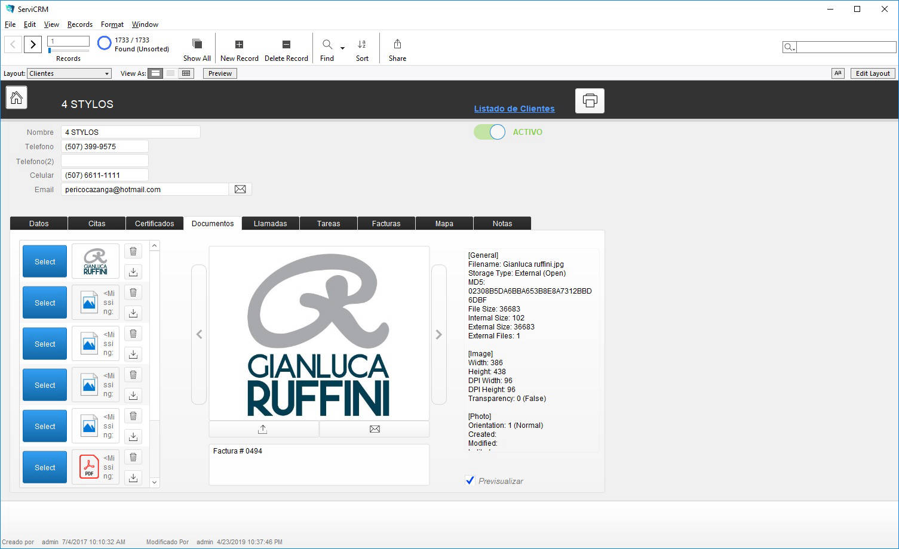Click the large Gianluca Ruffini preview image
The height and width of the screenshot is (549, 899).
(319, 334)
